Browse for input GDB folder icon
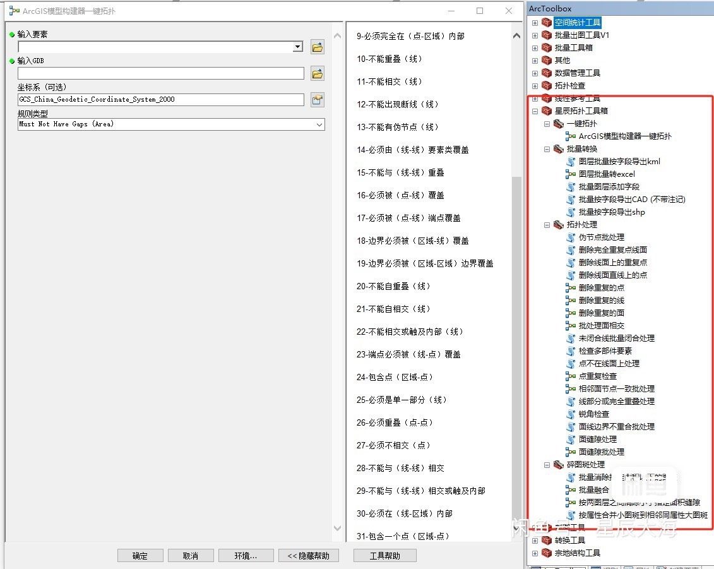This screenshot has height=569, width=714. point(318,73)
